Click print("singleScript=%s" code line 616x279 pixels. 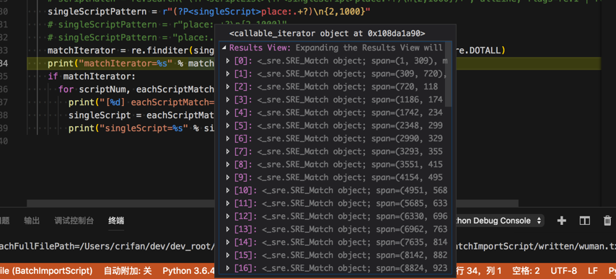[x=141, y=128]
